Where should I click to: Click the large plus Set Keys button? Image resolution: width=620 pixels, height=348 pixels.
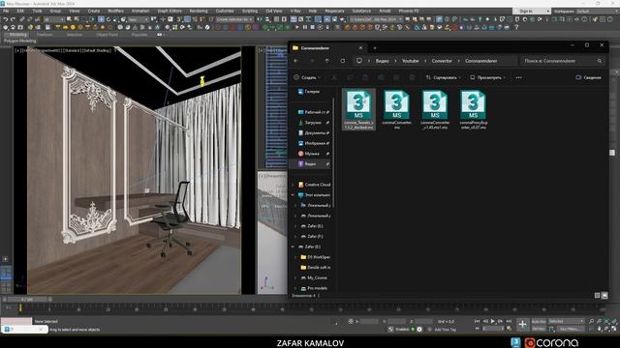[x=522, y=325]
